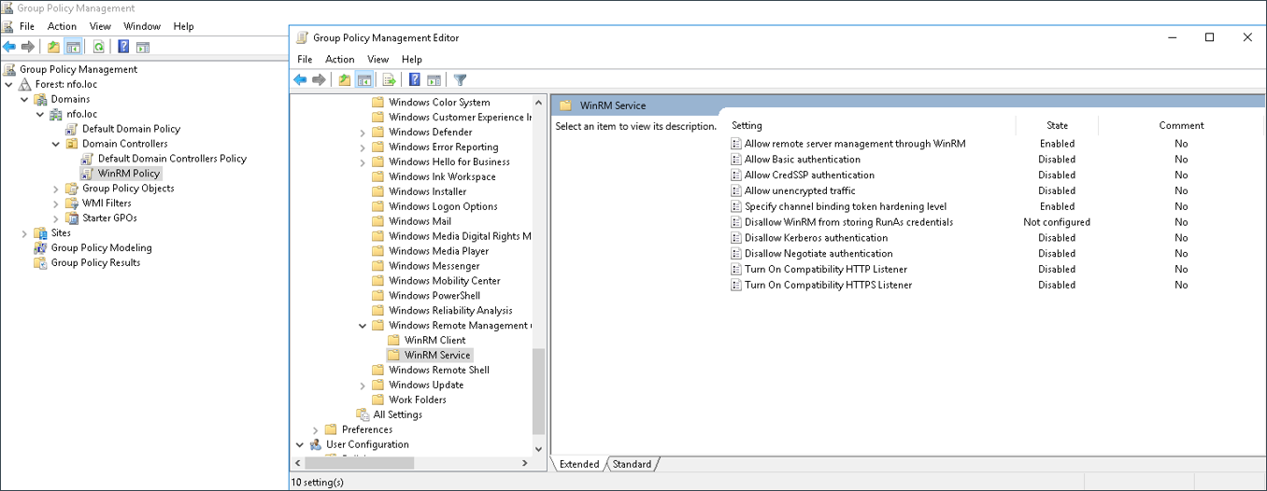Screen dimensions: 1267x491
Task: Click Export List icon in Editor toolbar
Action: coord(389,80)
